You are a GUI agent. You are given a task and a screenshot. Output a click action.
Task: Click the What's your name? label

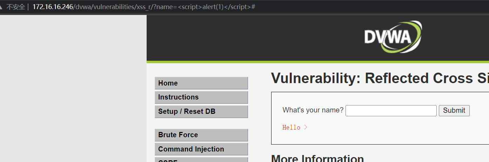(x=313, y=110)
